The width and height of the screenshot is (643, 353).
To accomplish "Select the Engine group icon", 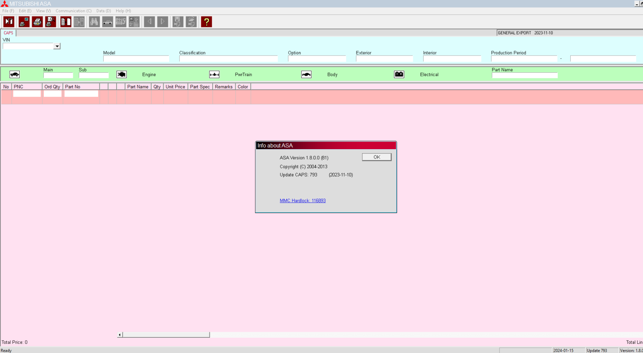I will (x=122, y=74).
